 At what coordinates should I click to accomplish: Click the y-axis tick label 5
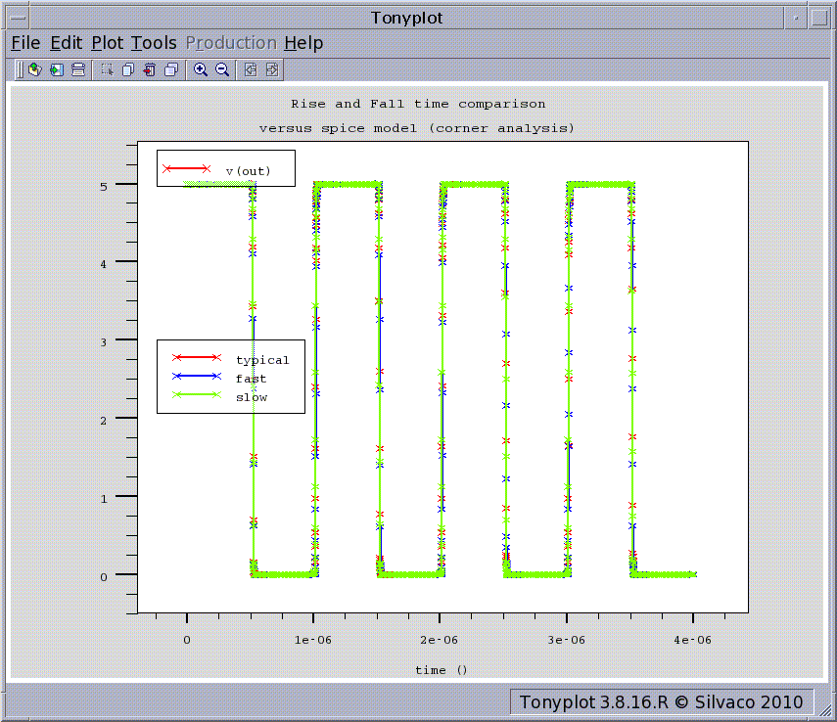pos(104,187)
